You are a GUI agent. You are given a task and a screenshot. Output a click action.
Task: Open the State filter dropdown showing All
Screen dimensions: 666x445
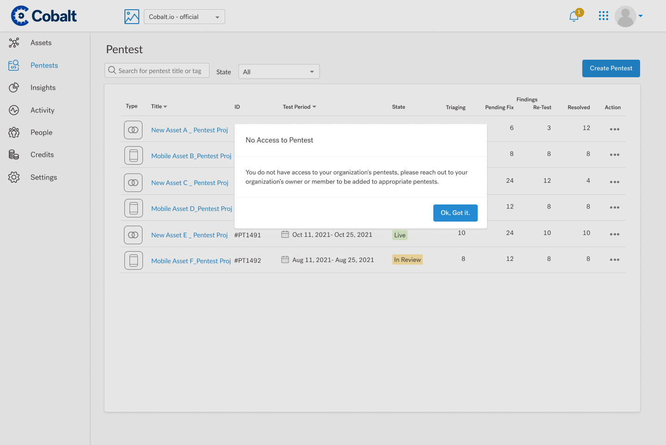point(278,72)
